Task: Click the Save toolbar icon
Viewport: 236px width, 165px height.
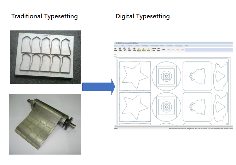Action: pyautogui.click(x=120, y=49)
